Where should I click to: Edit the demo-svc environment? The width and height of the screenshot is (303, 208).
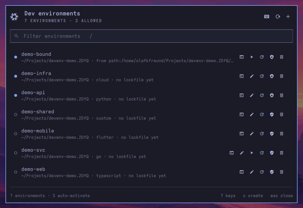coord(242,153)
